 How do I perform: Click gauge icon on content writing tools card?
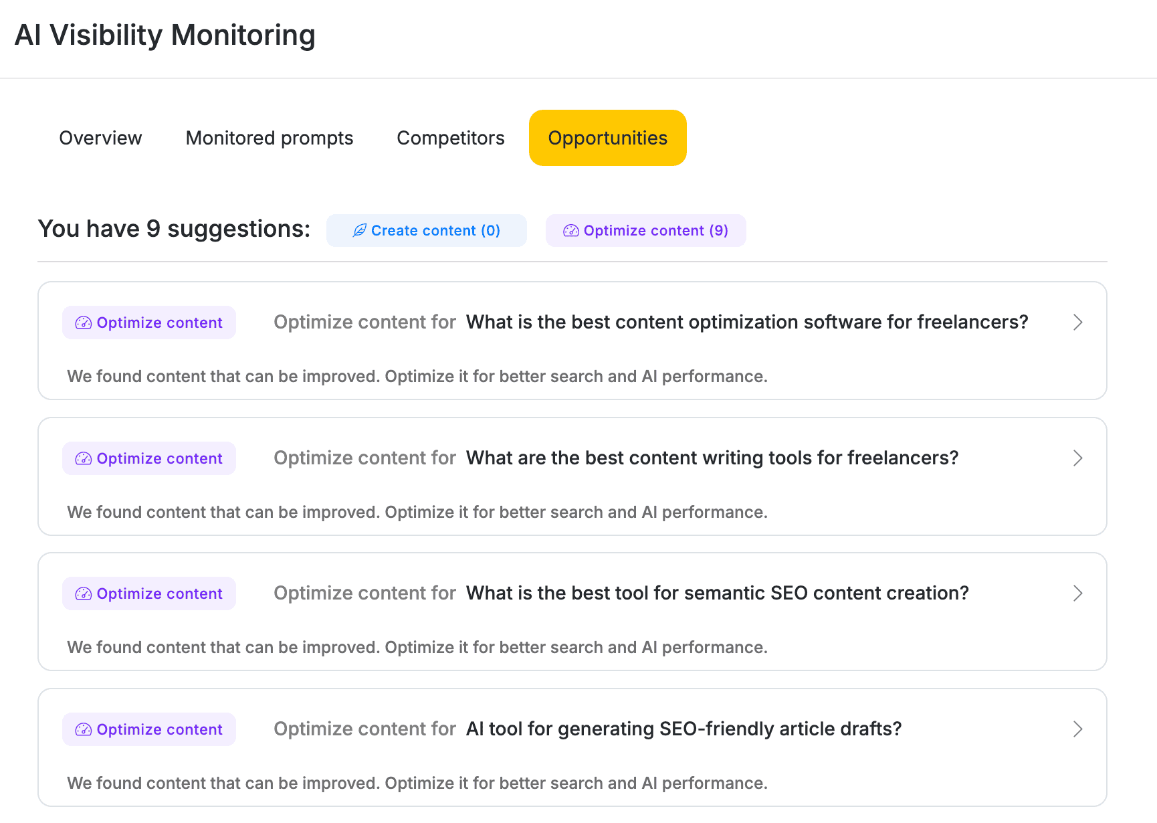[x=83, y=459]
